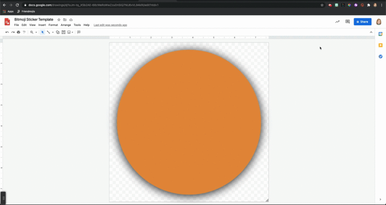Image resolution: width=386 pixels, height=205 pixels.
Task: Choose the Select arrow tool
Action: 43,32
